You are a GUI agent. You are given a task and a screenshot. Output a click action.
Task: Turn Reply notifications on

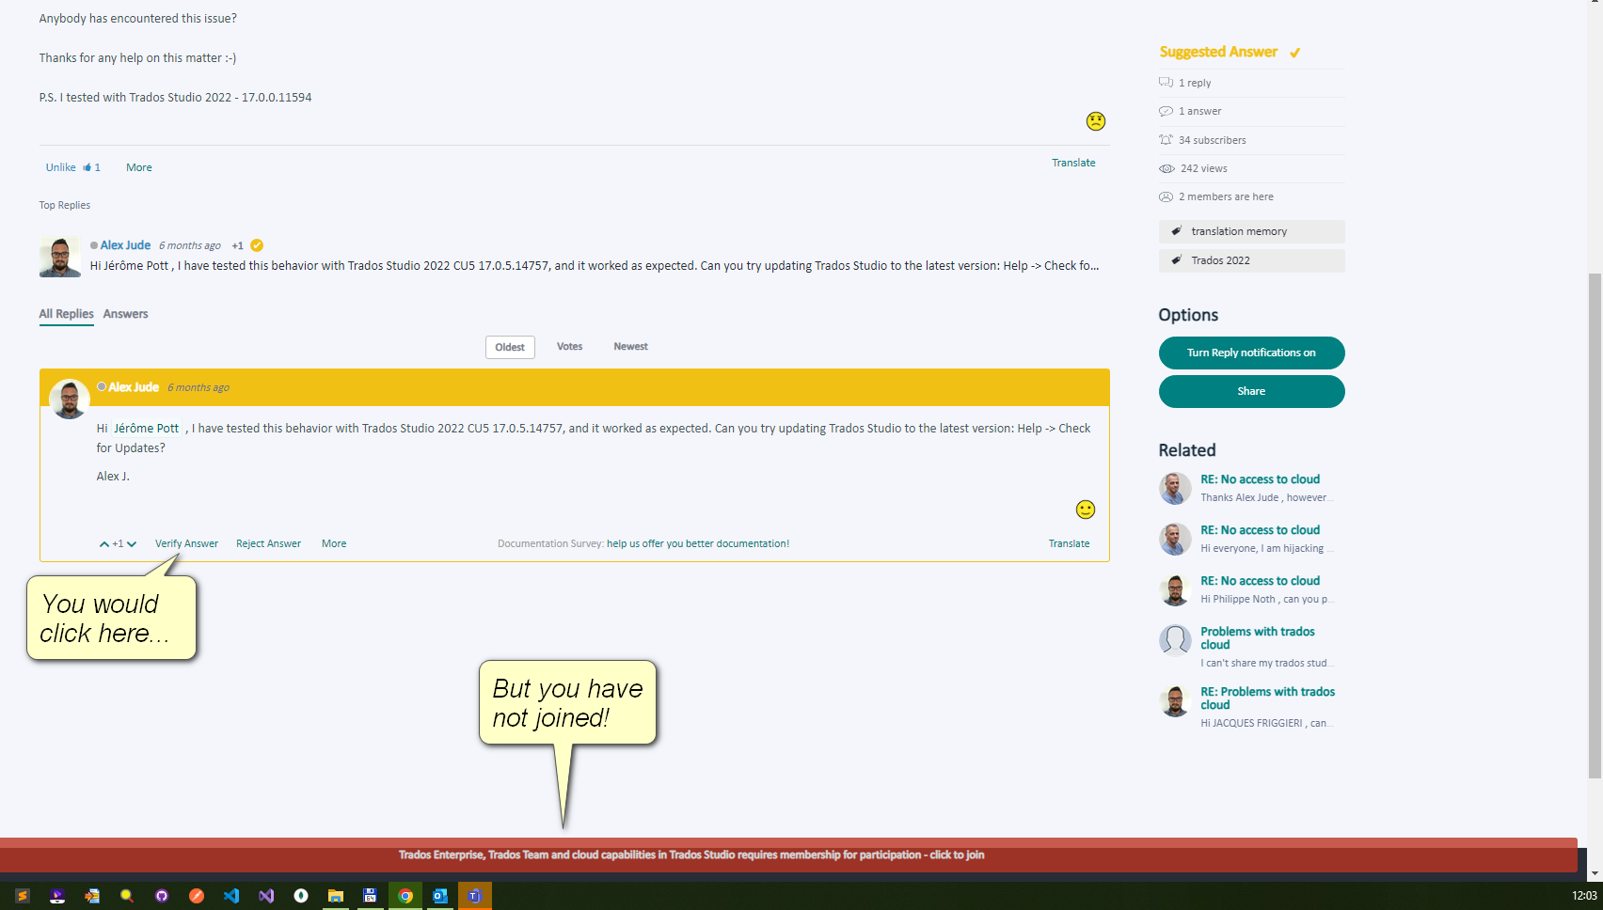pos(1251,353)
